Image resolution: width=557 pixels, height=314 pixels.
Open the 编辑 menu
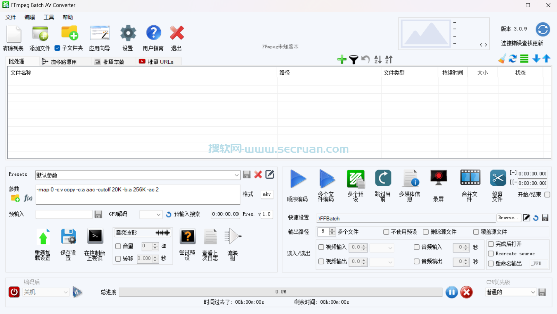coord(30,17)
